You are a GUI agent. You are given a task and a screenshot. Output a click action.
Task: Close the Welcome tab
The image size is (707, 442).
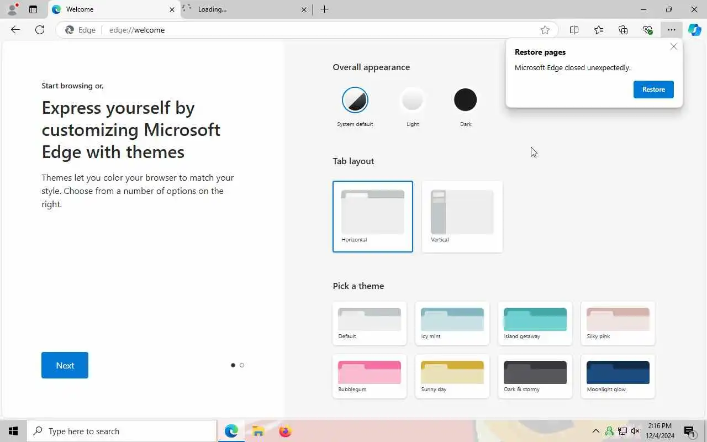172,9
